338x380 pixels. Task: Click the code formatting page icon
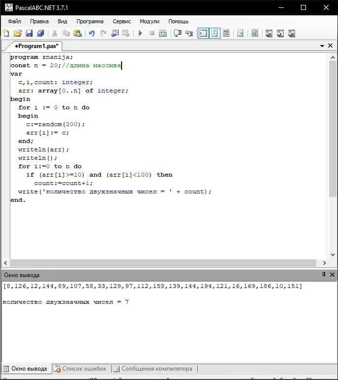point(240,33)
